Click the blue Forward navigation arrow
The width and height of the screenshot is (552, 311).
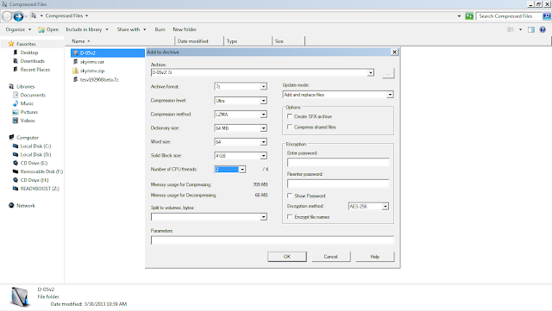pyautogui.click(x=18, y=16)
